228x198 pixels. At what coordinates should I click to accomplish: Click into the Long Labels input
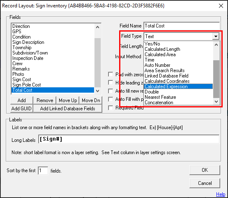tap(129, 139)
